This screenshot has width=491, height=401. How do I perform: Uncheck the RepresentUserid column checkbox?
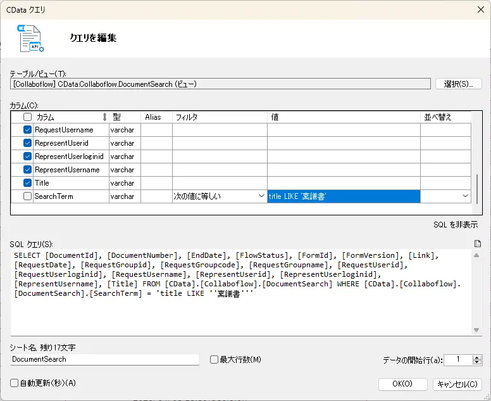(28, 143)
